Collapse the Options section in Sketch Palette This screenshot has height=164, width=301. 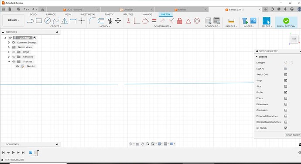257,57
